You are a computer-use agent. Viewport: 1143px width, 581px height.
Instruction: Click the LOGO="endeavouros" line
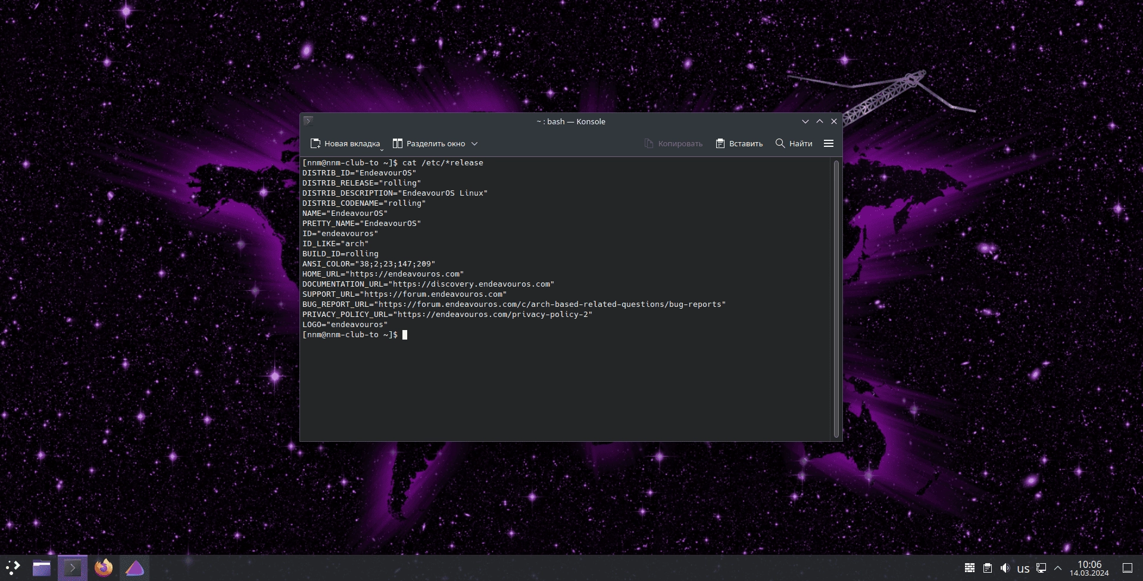click(345, 324)
